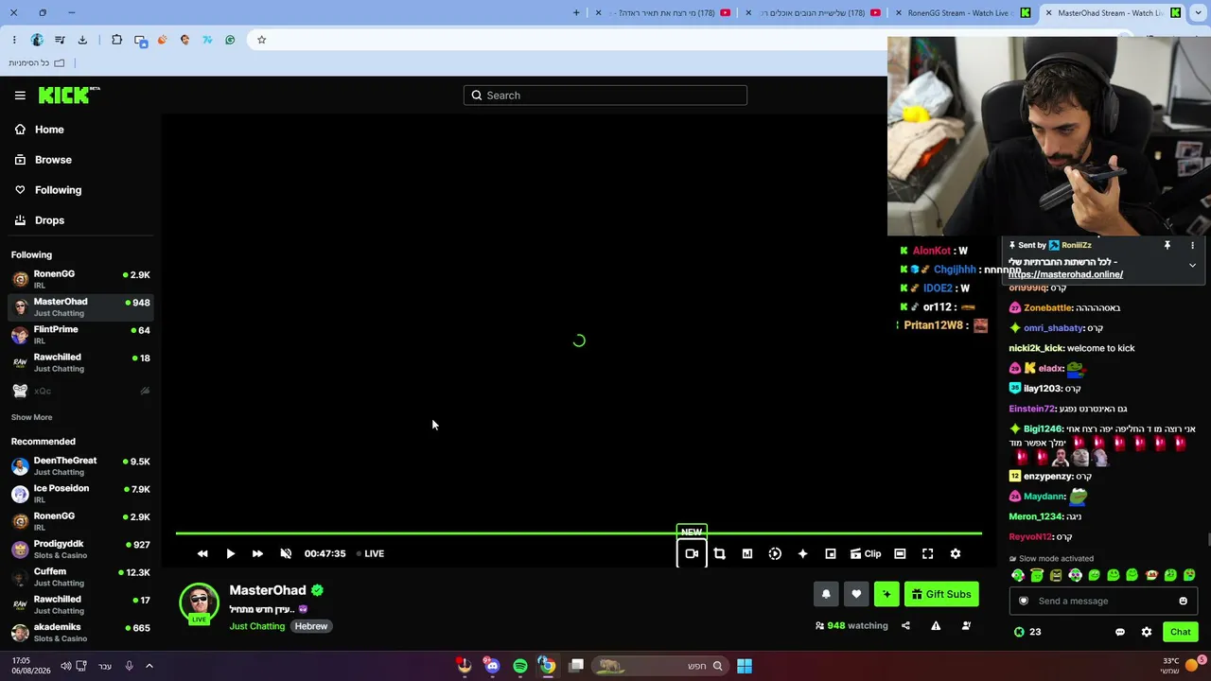Click the pin icon on pinned message

[1167, 245]
